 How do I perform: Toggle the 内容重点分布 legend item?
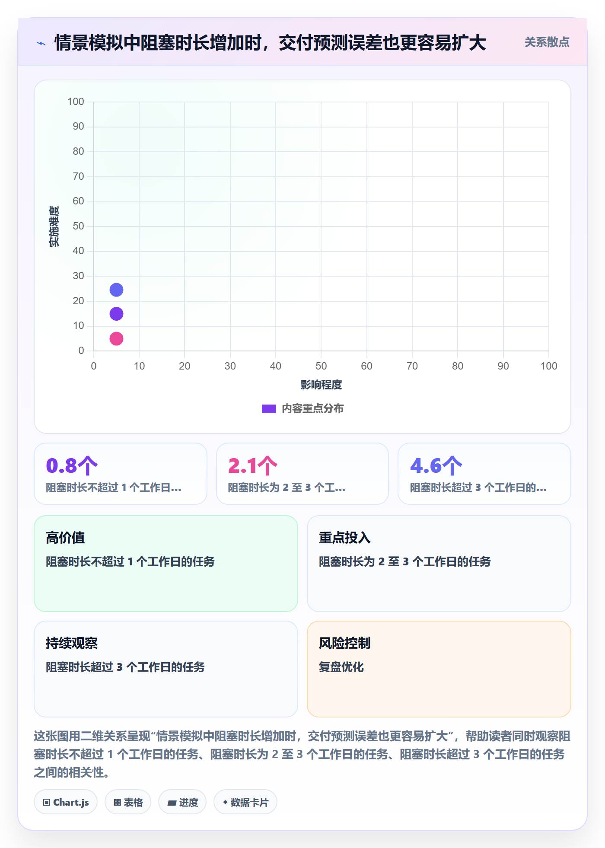pos(302,408)
